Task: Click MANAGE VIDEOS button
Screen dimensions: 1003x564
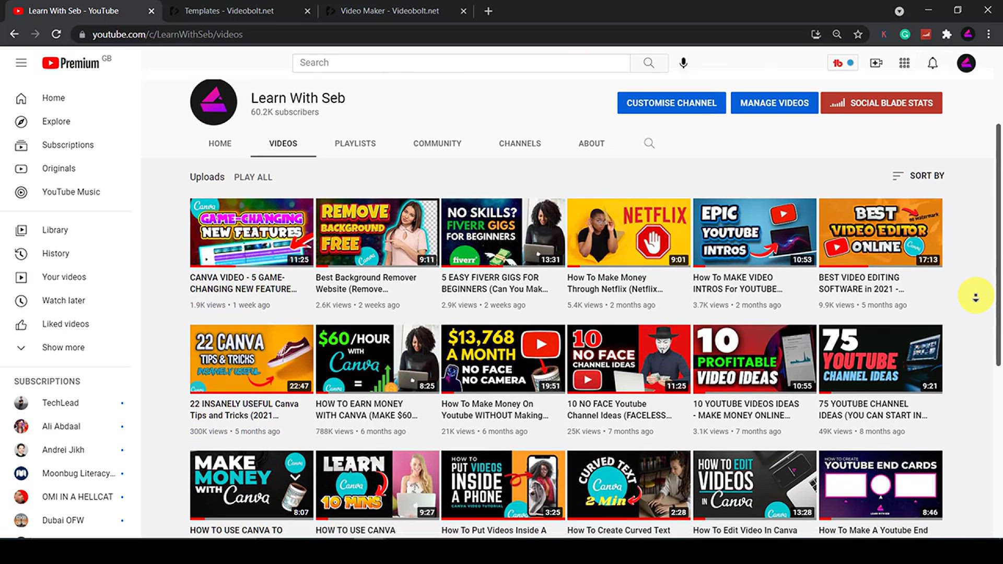Action: [x=774, y=103]
